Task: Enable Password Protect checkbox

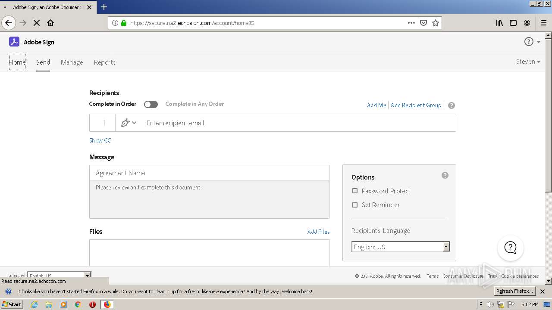Action: 355,191
